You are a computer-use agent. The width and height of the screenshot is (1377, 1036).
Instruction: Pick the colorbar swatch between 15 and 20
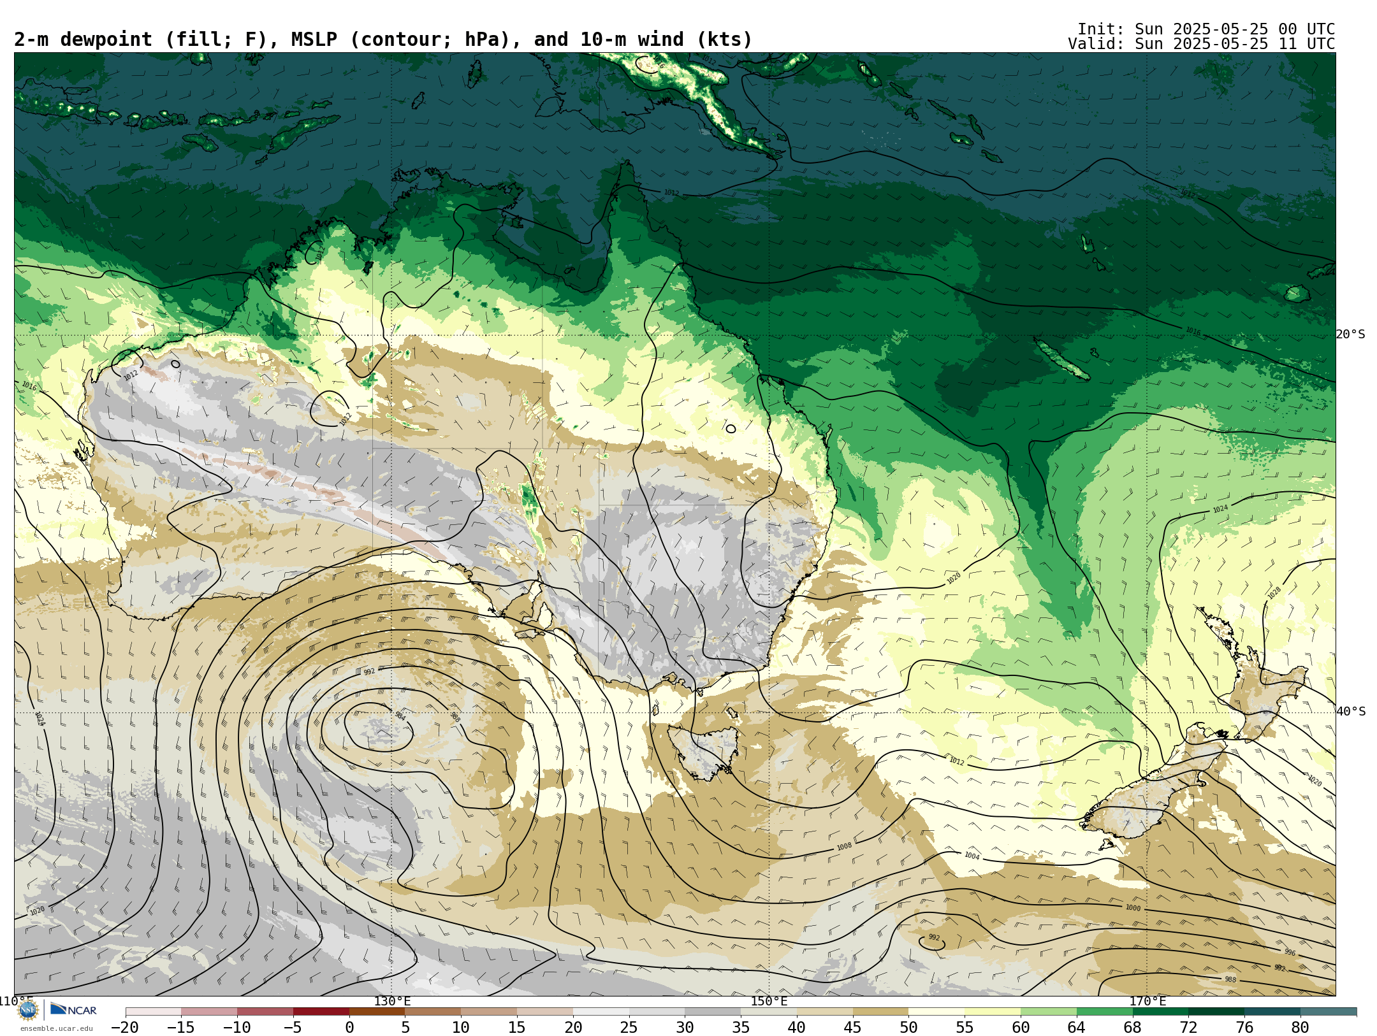click(545, 1012)
